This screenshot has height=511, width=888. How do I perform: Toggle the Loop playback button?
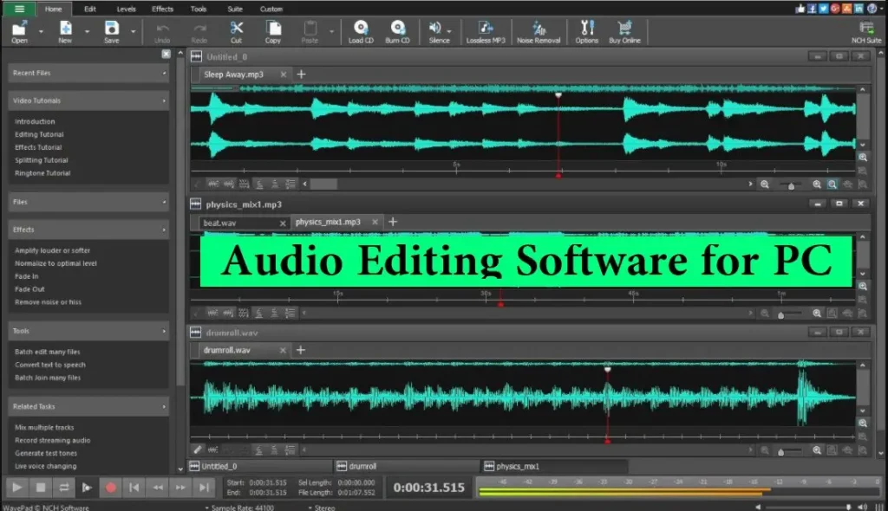tap(63, 488)
